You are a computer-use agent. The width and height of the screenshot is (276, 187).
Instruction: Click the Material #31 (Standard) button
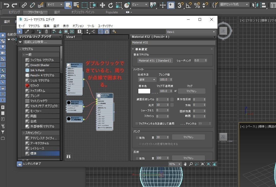click(x=155, y=61)
